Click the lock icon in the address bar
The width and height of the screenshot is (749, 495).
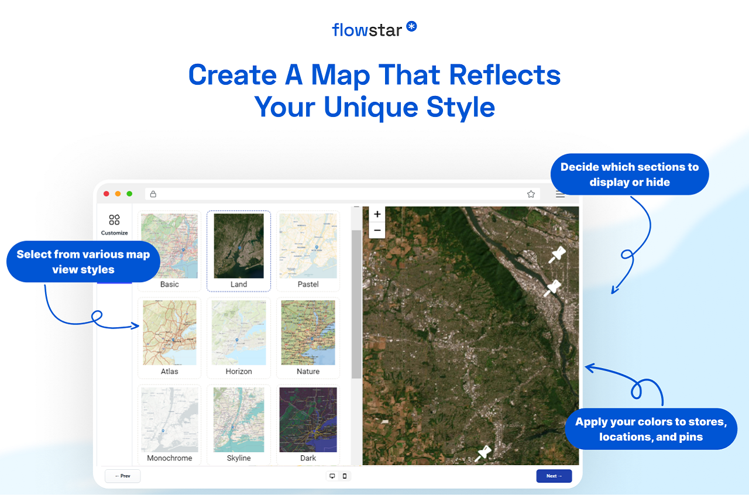pyautogui.click(x=153, y=193)
